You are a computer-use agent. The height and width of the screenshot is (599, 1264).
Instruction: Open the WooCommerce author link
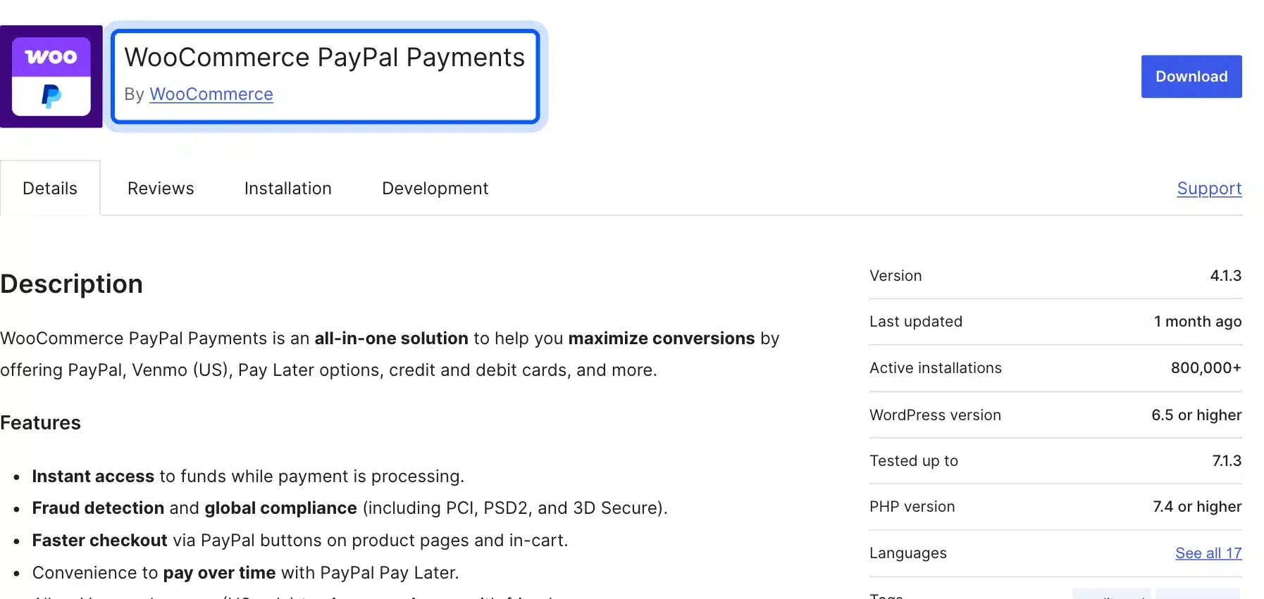(211, 94)
